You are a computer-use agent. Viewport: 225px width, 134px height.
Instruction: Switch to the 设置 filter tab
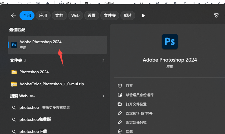(92, 15)
